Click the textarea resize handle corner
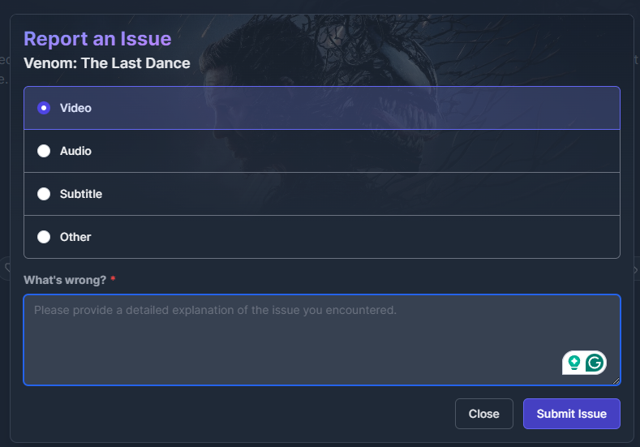Viewport: 640px width, 447px height. tap(616, 380)
